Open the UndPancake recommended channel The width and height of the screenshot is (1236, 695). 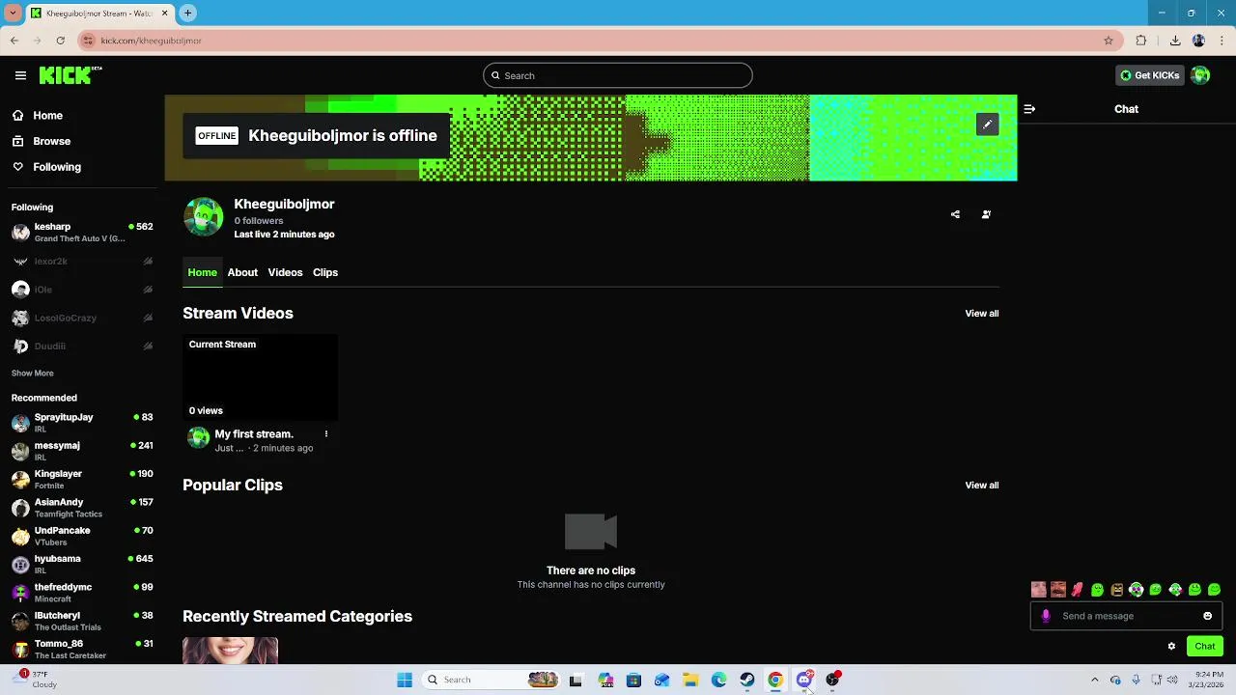[x=82, y=536]
